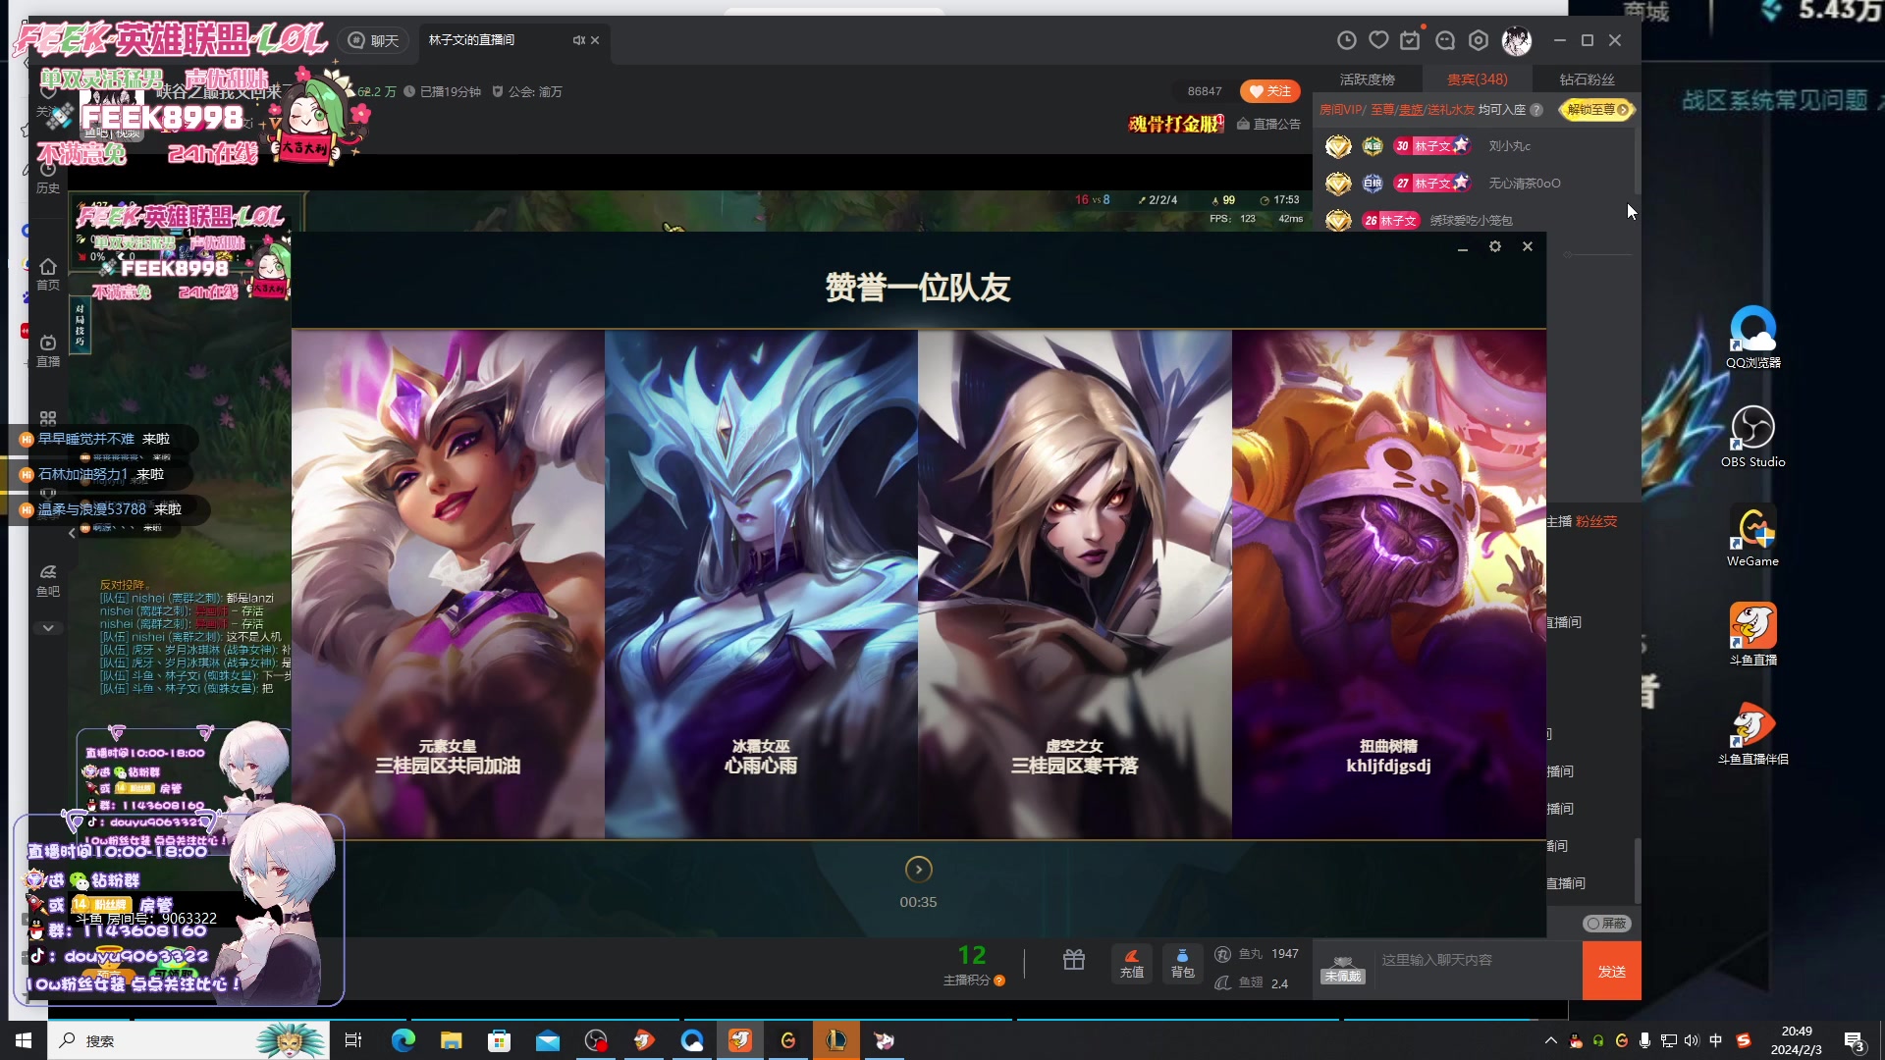Close the 林子文的直播间 tab
This screenshot has width=1885, height=1060.
(595, 40)
